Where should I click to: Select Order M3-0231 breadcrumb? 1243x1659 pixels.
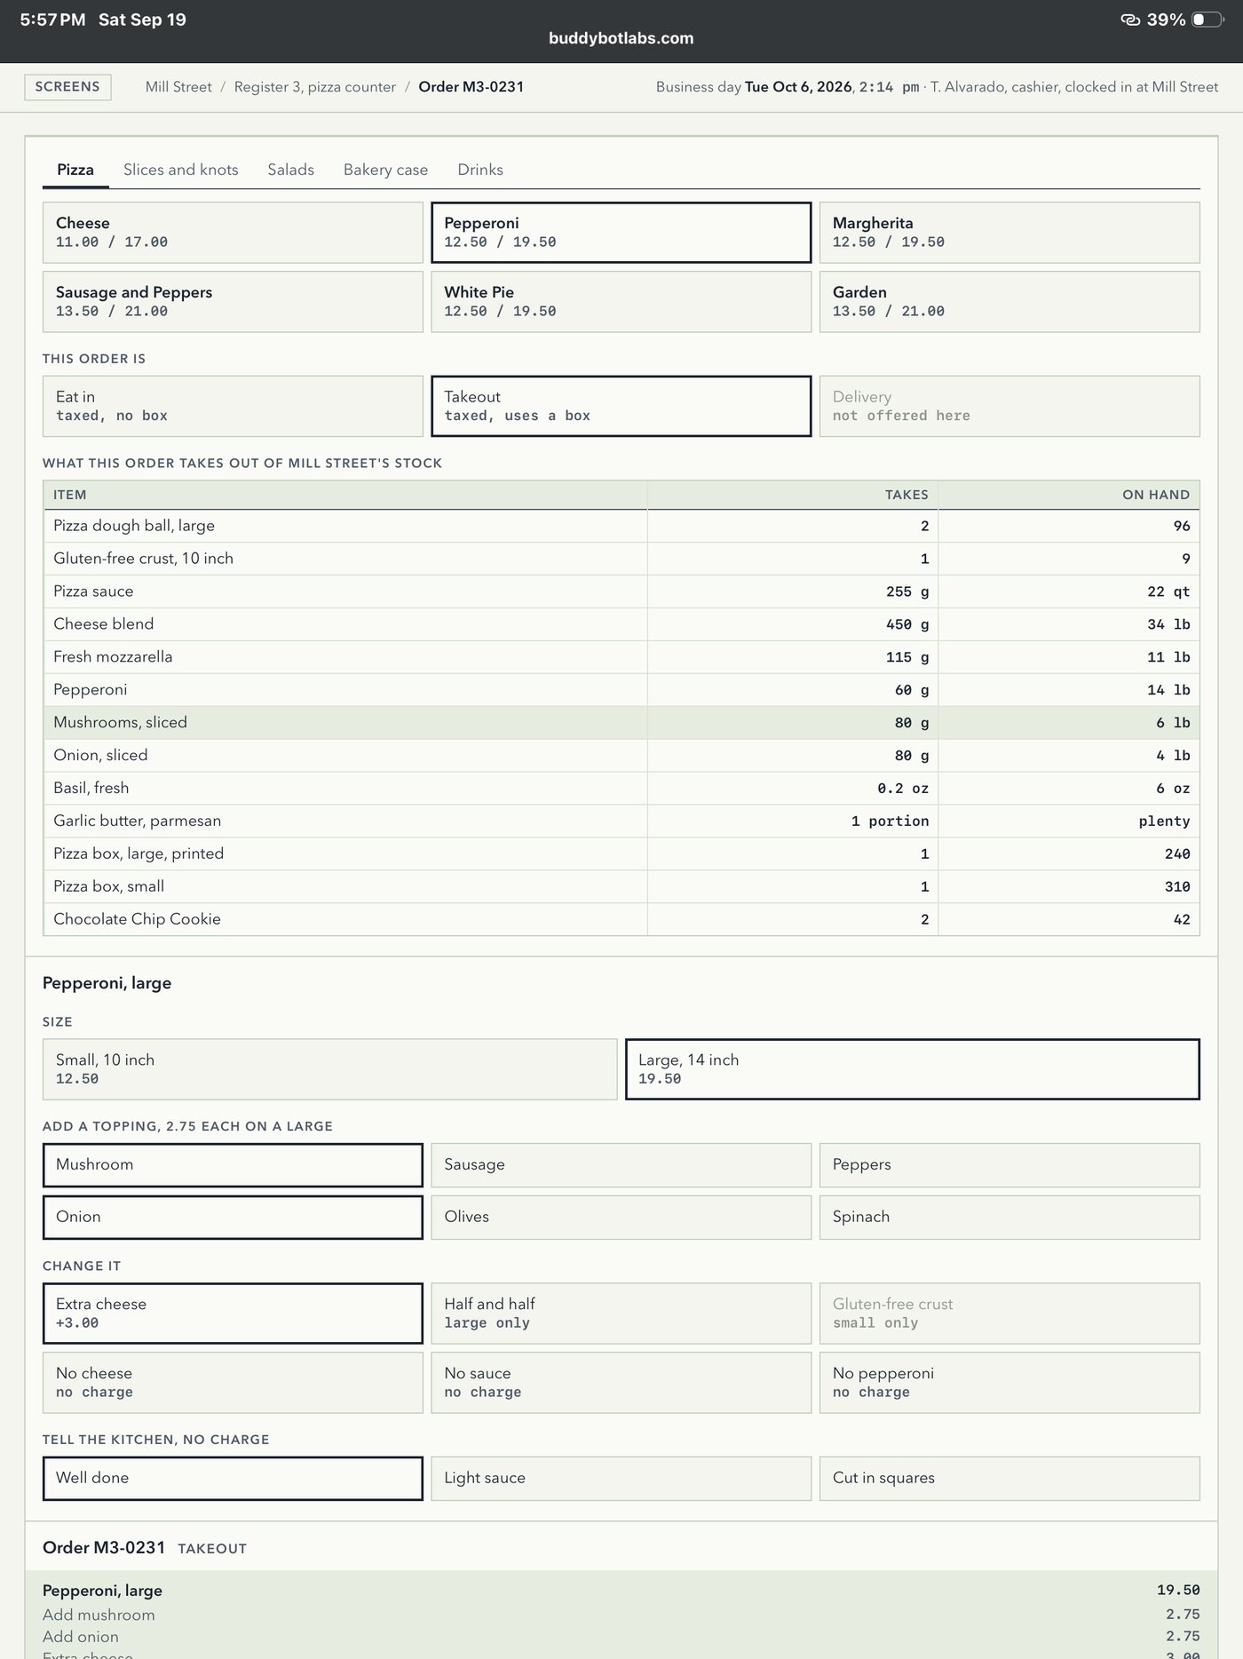[x=471, y=87]
